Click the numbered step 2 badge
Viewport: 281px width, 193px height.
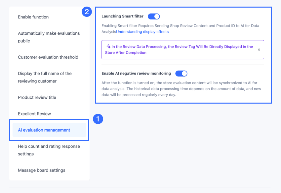click(x=87, y=12)
